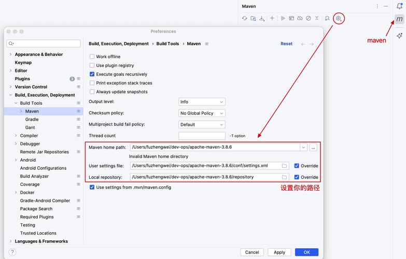The image size is (406, 259).
Task: Click the Reset link
Action: pos(286,44)
